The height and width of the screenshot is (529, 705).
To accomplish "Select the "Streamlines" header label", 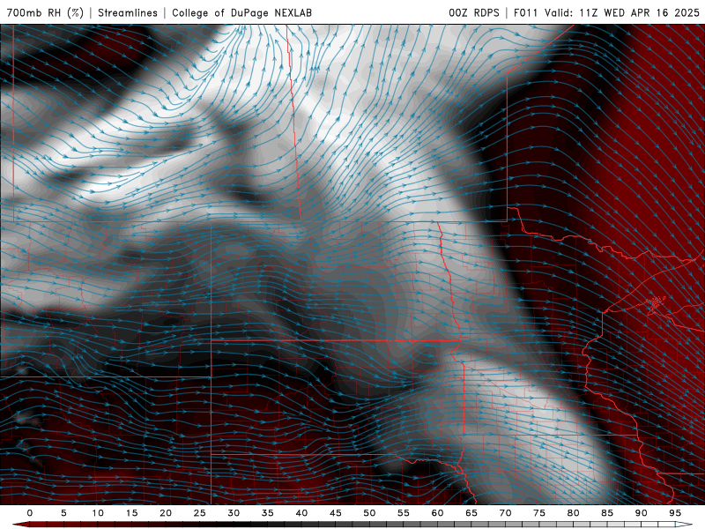I will (x=128, y=12).
